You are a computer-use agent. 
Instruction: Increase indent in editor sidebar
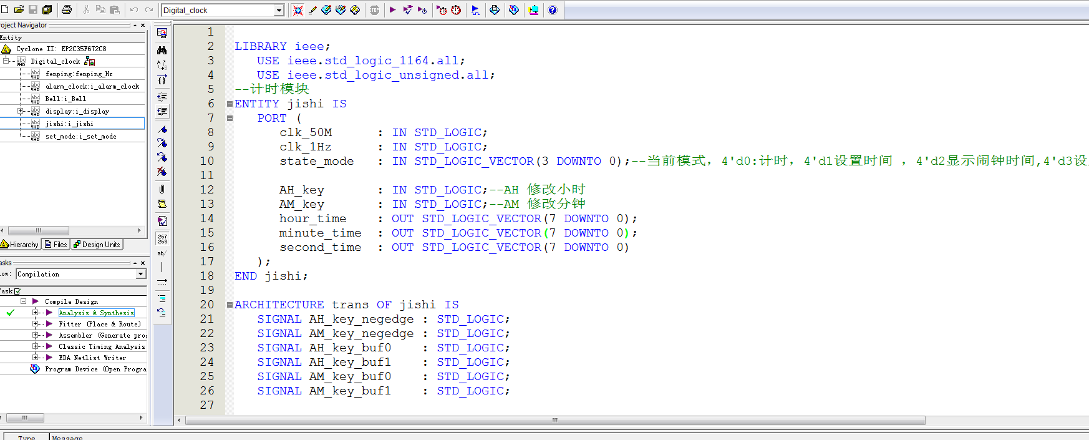tap(162, 97)
